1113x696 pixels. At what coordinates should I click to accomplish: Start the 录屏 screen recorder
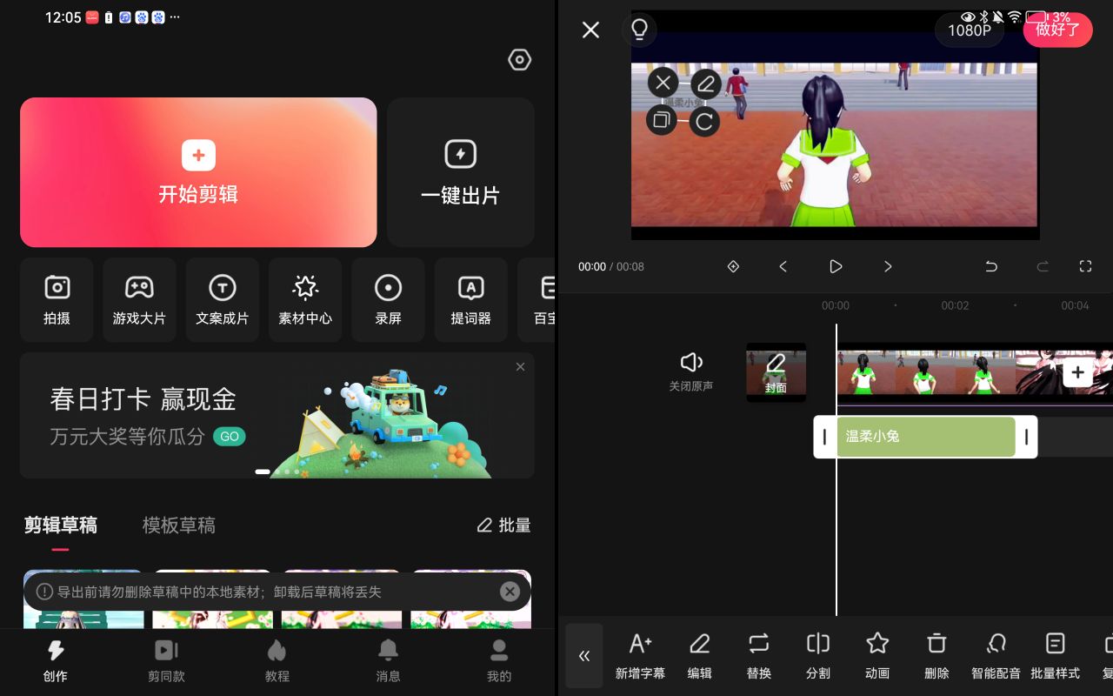click(388, 300)
